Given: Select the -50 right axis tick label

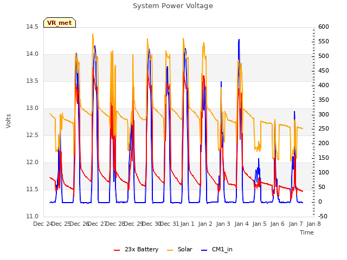Looking at the screenshot, I should pyautogui.click(x=323, y=216).
